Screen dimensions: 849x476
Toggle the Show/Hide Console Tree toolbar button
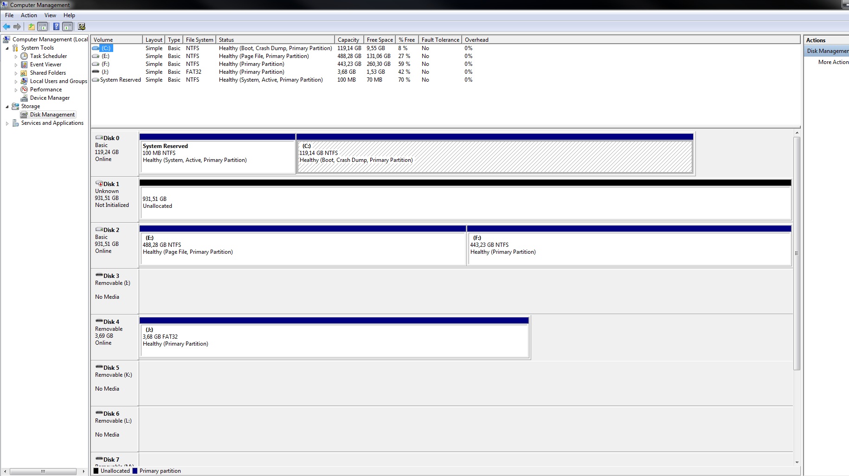click(42, 26)
